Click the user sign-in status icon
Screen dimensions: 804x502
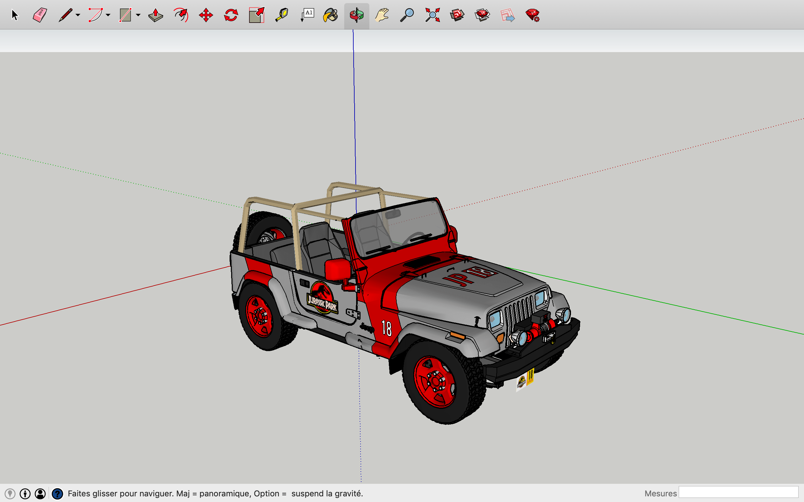[40, 494]
